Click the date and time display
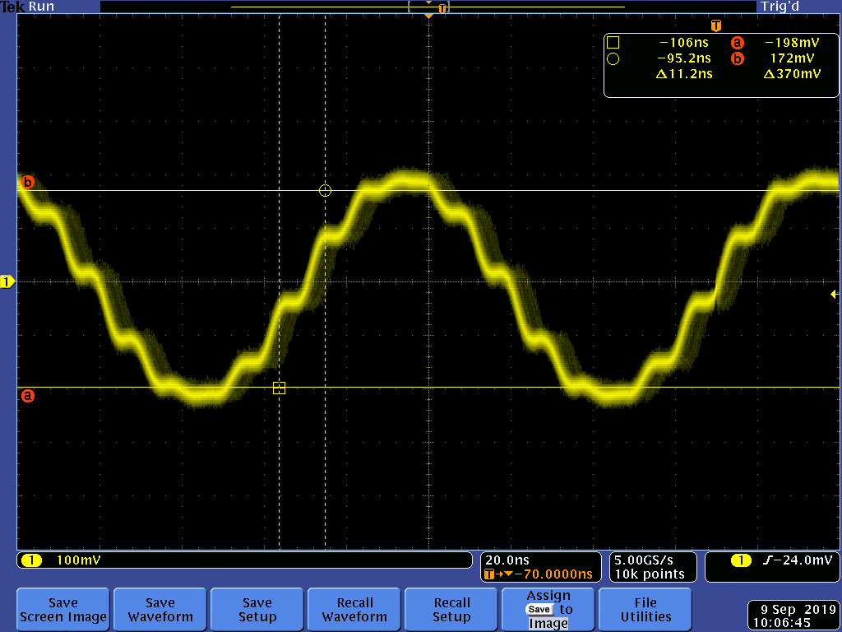This screenshot has height=632, width=842. coord(794,616)
